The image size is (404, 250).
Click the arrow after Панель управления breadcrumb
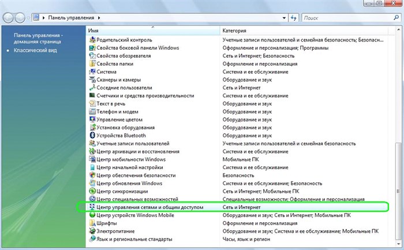point(99,18)
